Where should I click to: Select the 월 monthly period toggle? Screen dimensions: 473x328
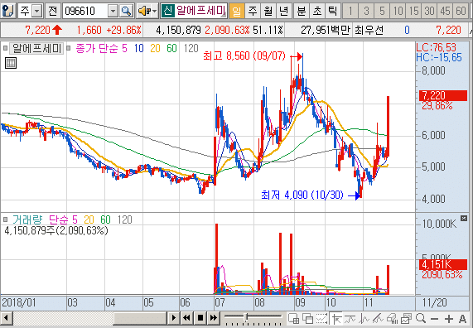click(x=268, y=11)
